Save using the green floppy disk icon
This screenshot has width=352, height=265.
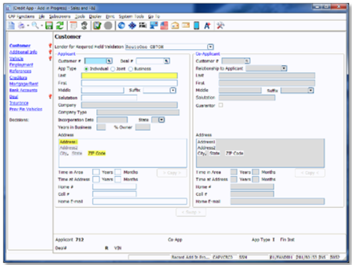[49, 25]
